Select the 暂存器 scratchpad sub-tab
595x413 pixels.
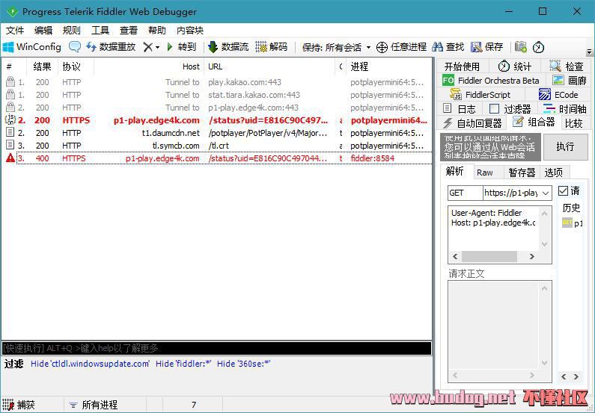click(522, 173)
